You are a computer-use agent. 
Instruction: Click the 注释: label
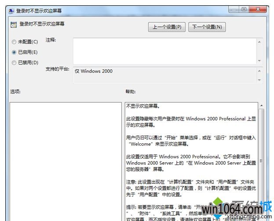pyautogui.click(x=51, y=40)
